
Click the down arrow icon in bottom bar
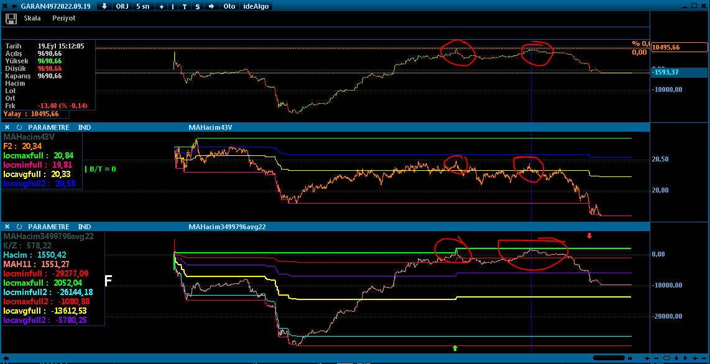click(x=685, y=358)
